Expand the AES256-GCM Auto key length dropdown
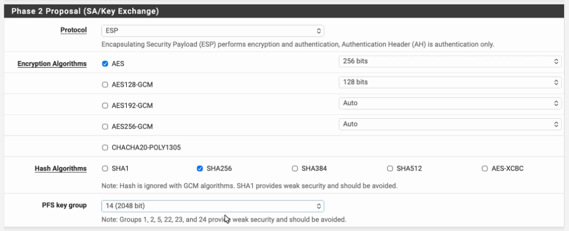 450,124
